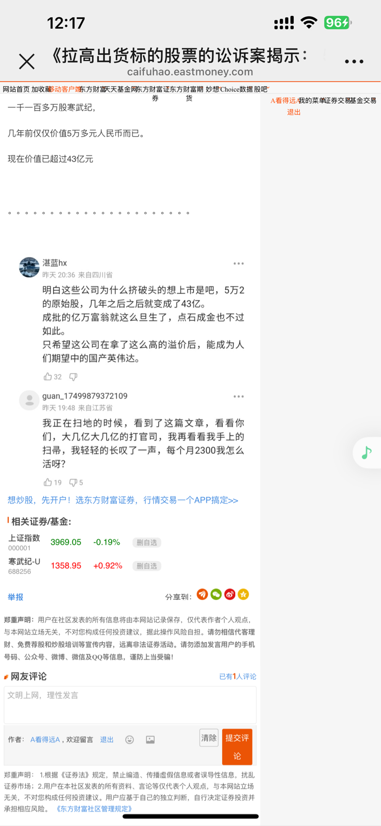Remove 寒武纪-U from watchlist via 删自选
The height and width of the screenshot is (826, 381).
pyautogui.click(x=147, y=566)
